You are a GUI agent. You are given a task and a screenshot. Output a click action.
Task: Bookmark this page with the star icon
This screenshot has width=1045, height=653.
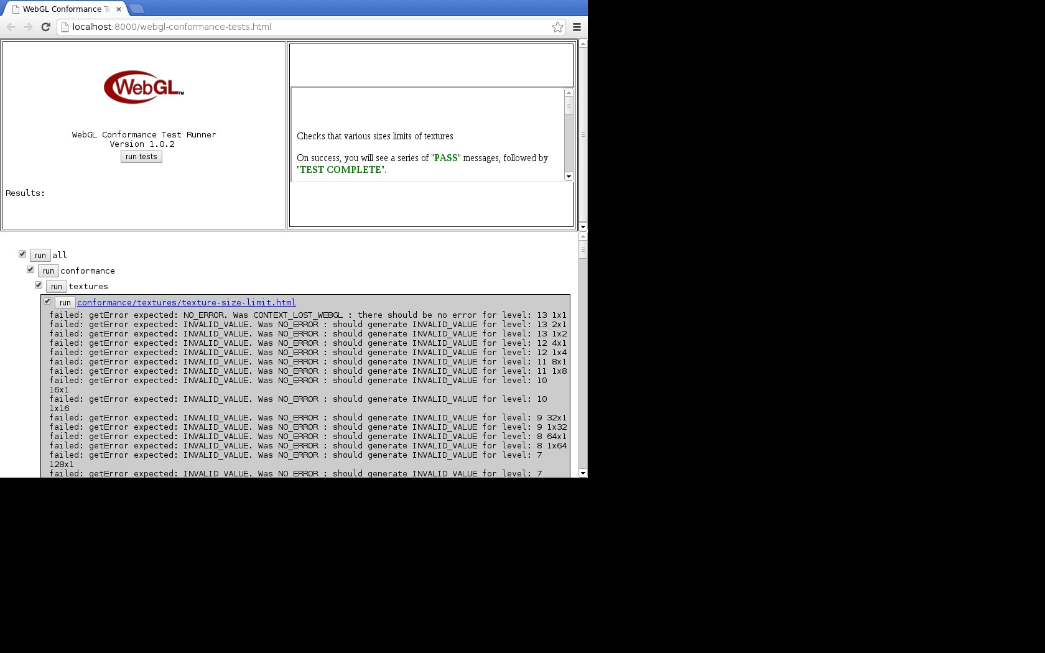tap(557, 27)
